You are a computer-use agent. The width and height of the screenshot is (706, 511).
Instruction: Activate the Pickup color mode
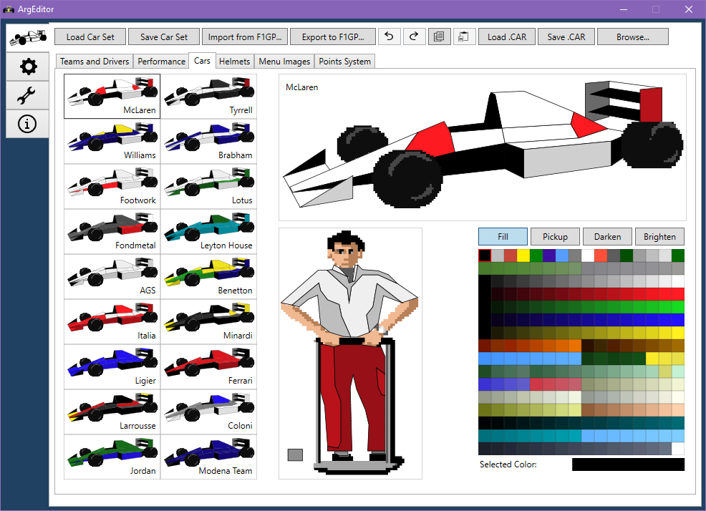point(555,236)
